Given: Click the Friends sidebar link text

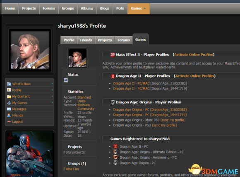Looking at the screenshot, I should (x=17, y=115).
